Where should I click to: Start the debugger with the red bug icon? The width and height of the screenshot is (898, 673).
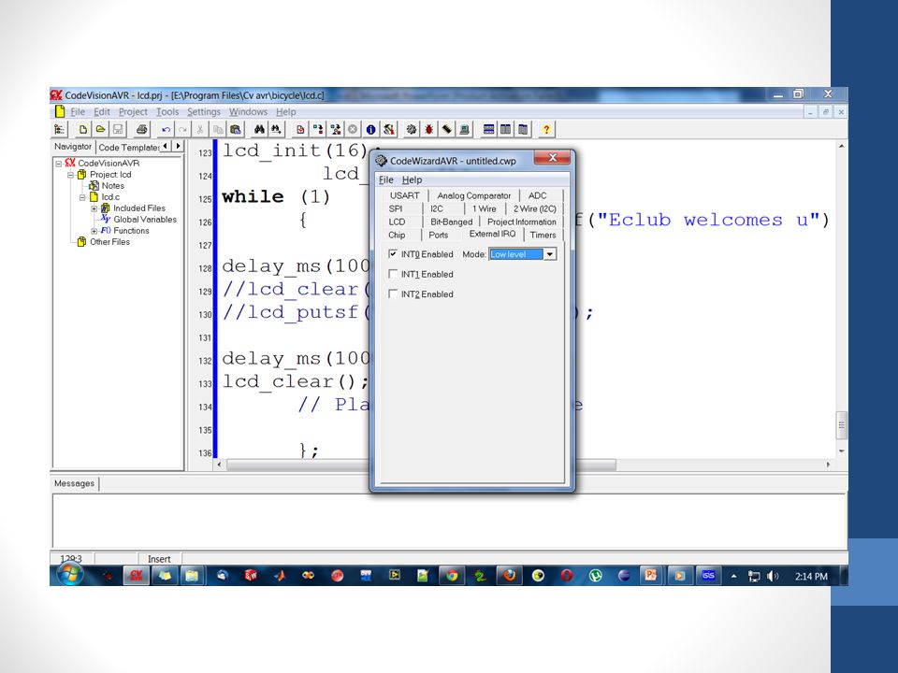pyautogui.click(x=429, y=129)
